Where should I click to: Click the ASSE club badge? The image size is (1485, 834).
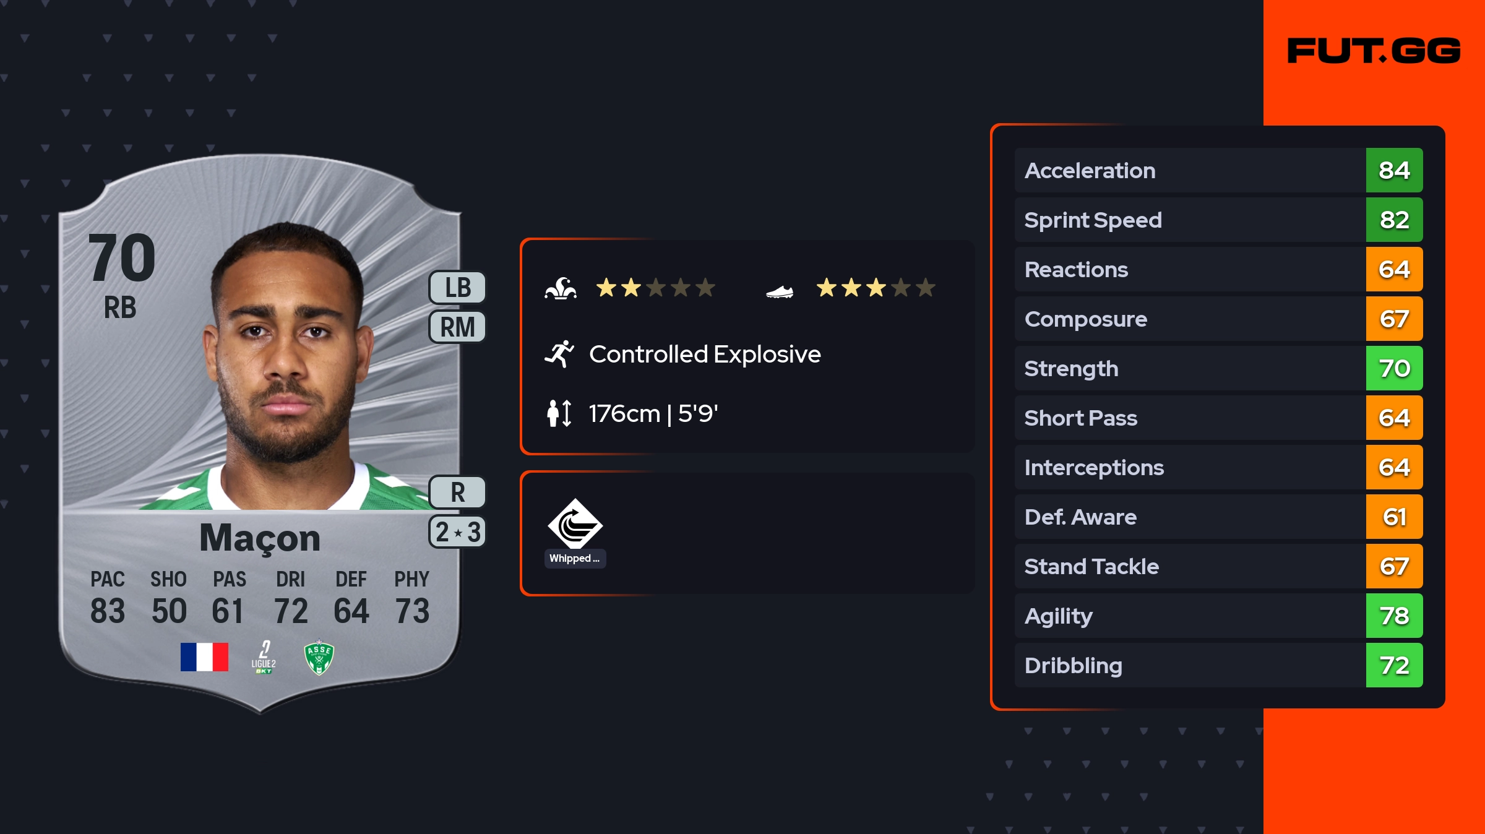[x=319, y=657]
